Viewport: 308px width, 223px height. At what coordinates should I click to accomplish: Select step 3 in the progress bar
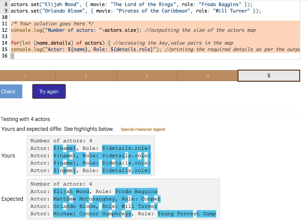click(147, 76)
